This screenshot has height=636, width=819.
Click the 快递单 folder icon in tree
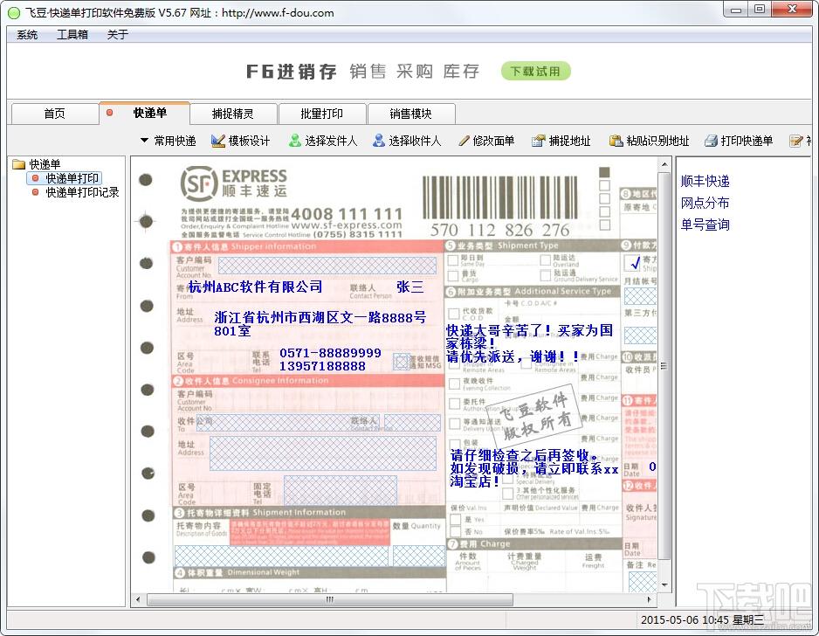pyautogui.click(x=19, y=164)
